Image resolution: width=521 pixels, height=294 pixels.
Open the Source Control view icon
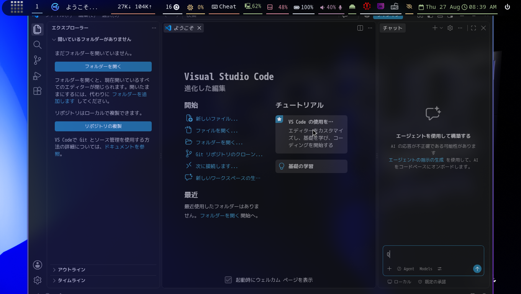tap(37, 60)
